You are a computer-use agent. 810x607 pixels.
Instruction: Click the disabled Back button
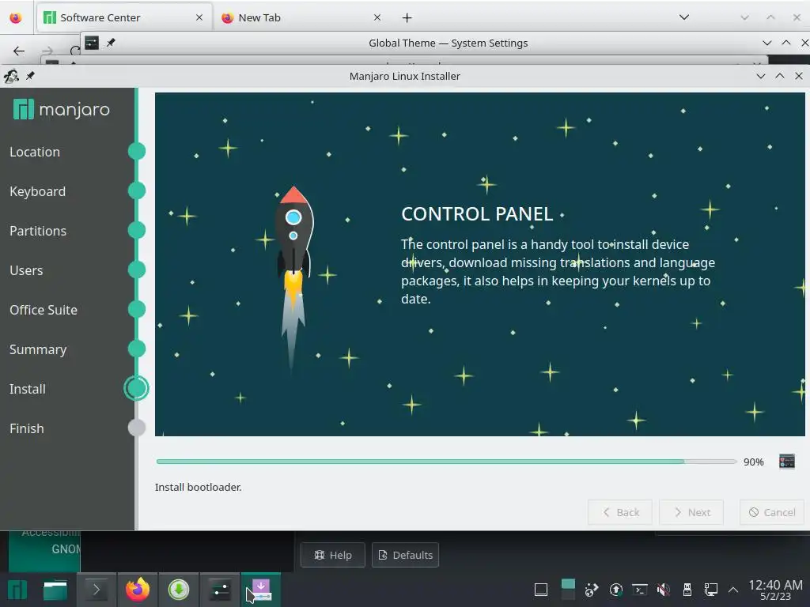point(620,512)
